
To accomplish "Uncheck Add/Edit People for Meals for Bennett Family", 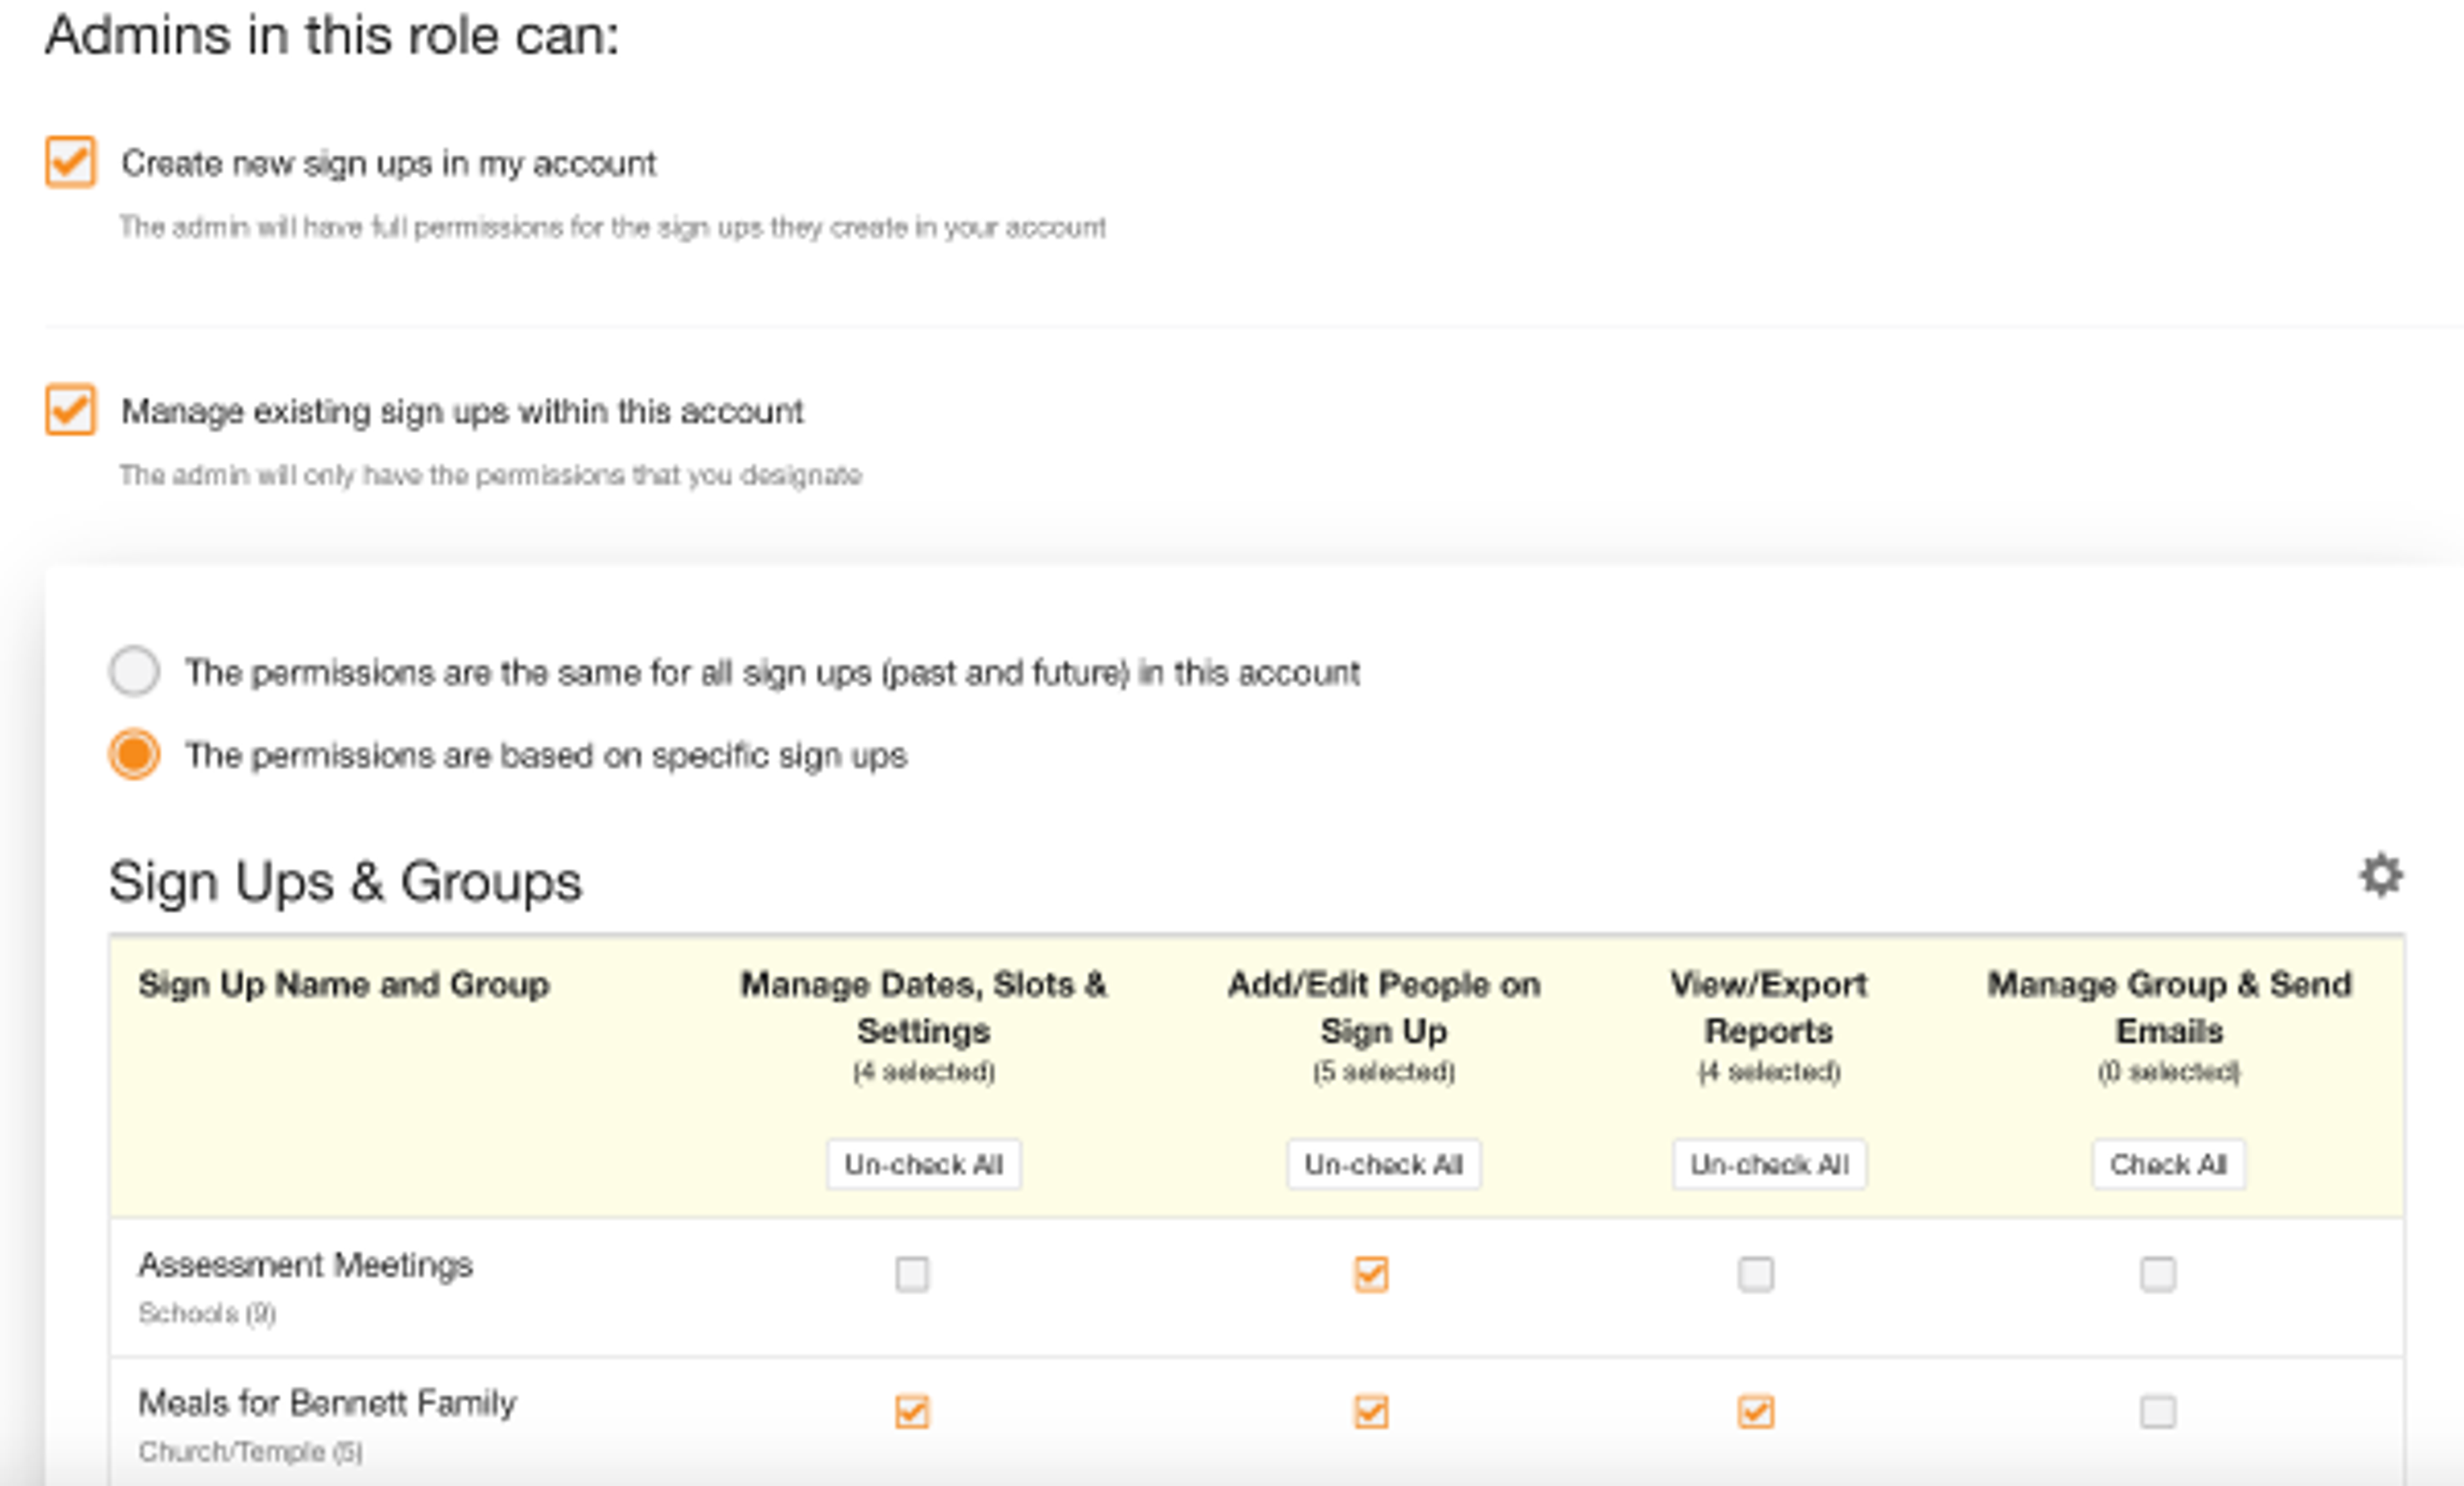I will (x=1371, y=1412).
